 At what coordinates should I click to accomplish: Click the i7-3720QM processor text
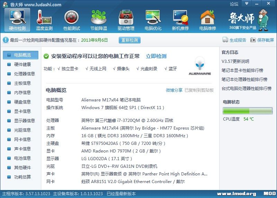127,121
